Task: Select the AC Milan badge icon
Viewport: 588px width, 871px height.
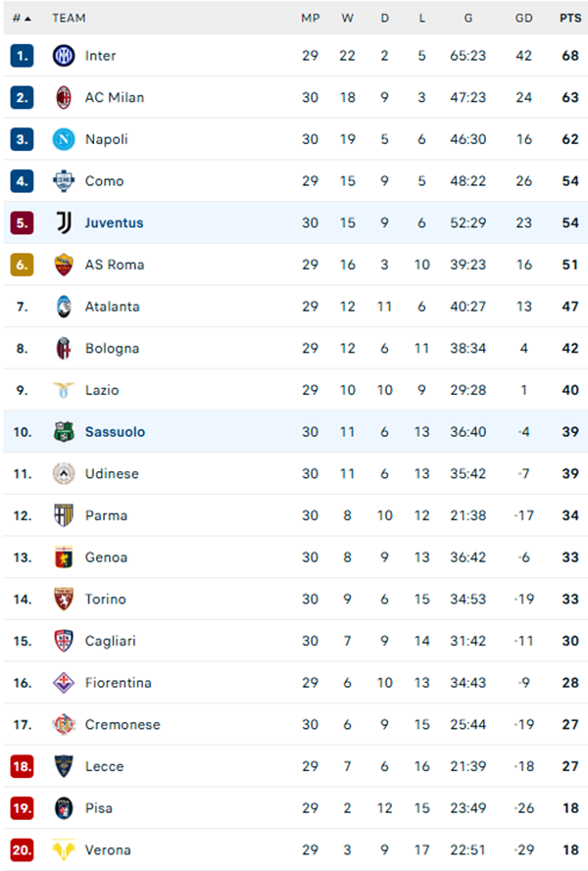Action: (63, 97)
